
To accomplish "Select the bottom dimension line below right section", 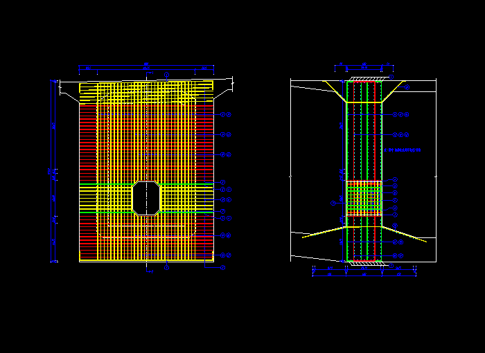I will (x=364, y=275).
